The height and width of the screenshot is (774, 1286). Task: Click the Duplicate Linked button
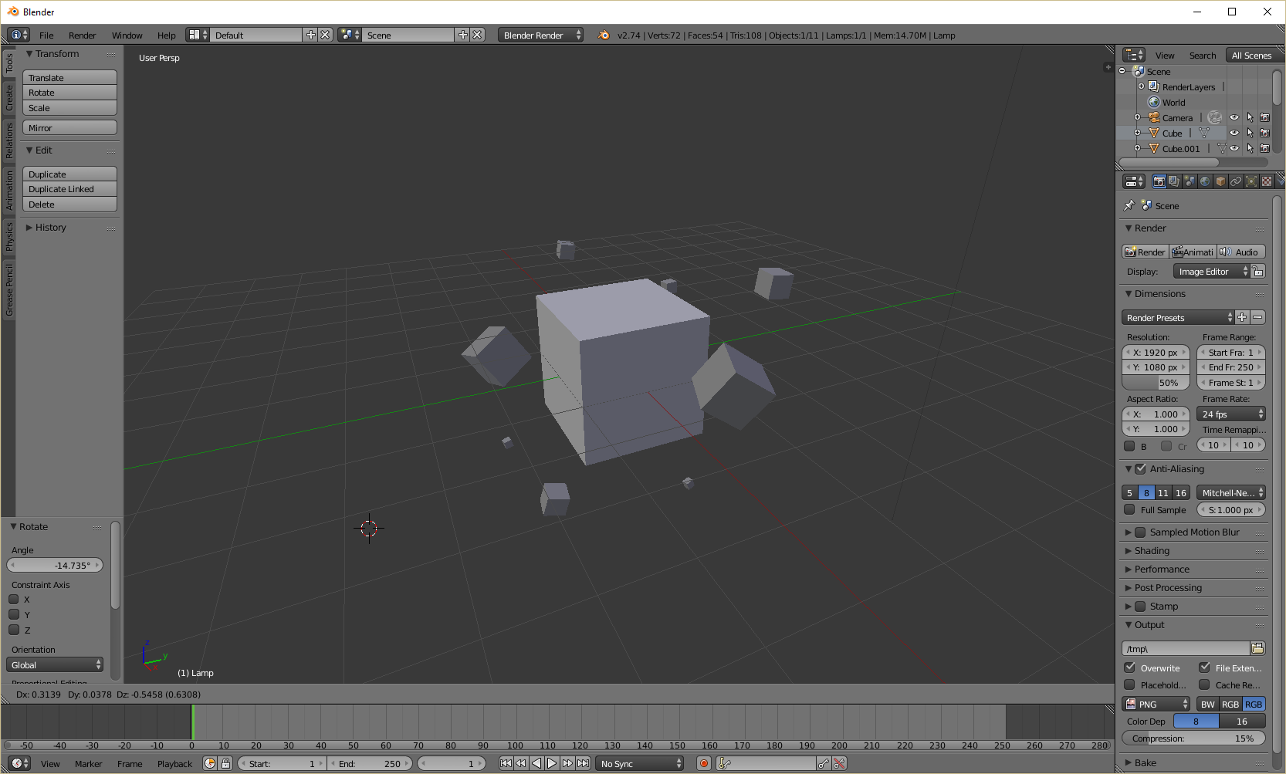[69, 189]
